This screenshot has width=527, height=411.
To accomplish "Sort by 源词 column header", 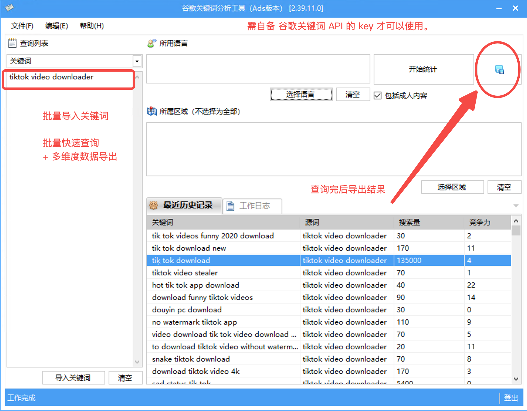I will tap(347, 222).
